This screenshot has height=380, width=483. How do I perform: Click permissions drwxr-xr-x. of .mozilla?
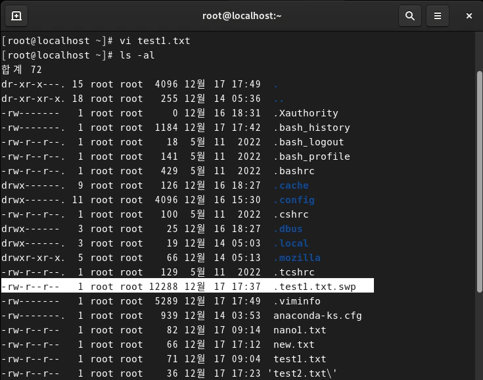[34, 258]
